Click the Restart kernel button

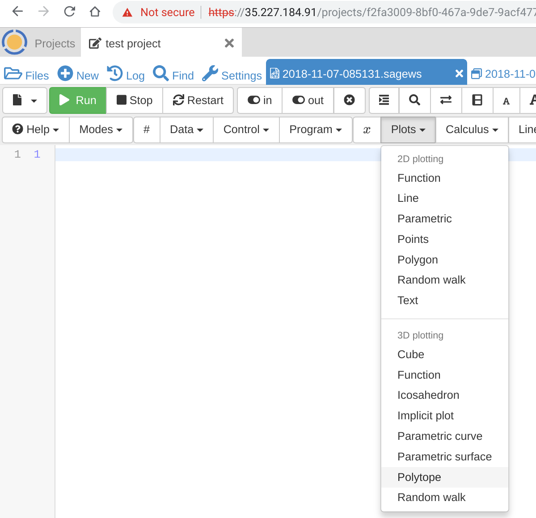tap(198, 100)
